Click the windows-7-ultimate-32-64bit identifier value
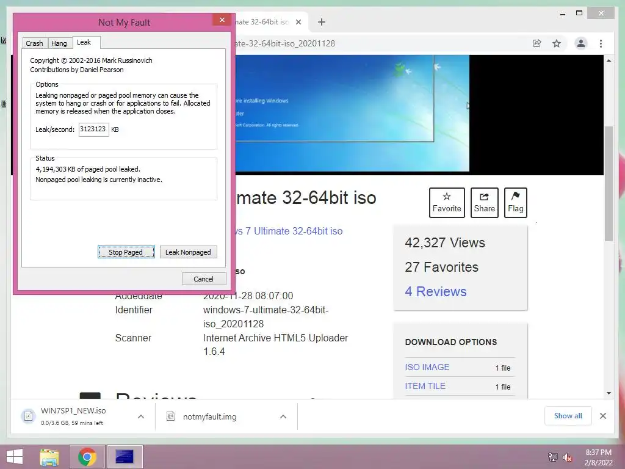This screenshot has height=469, width=625. point(266,317)
